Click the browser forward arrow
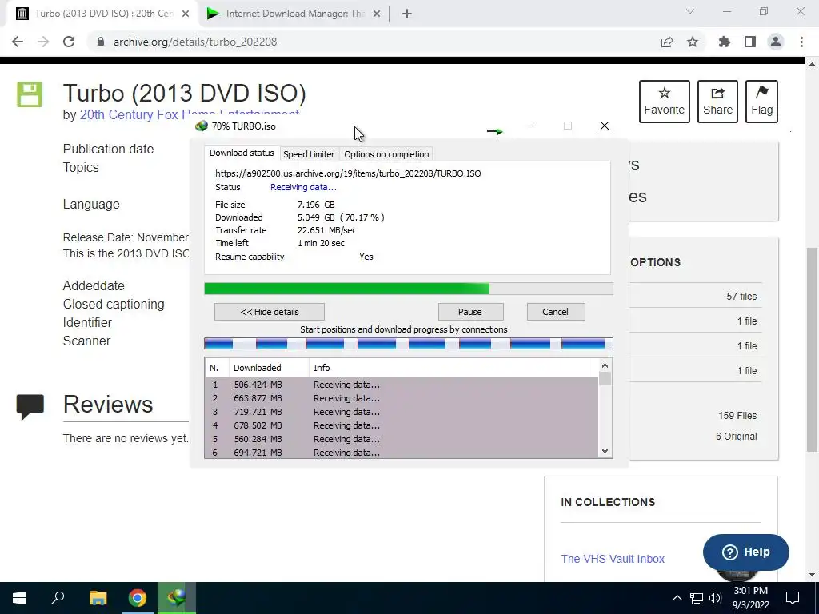819x614 pixels. pyautogui.click(x=43, y=42)
